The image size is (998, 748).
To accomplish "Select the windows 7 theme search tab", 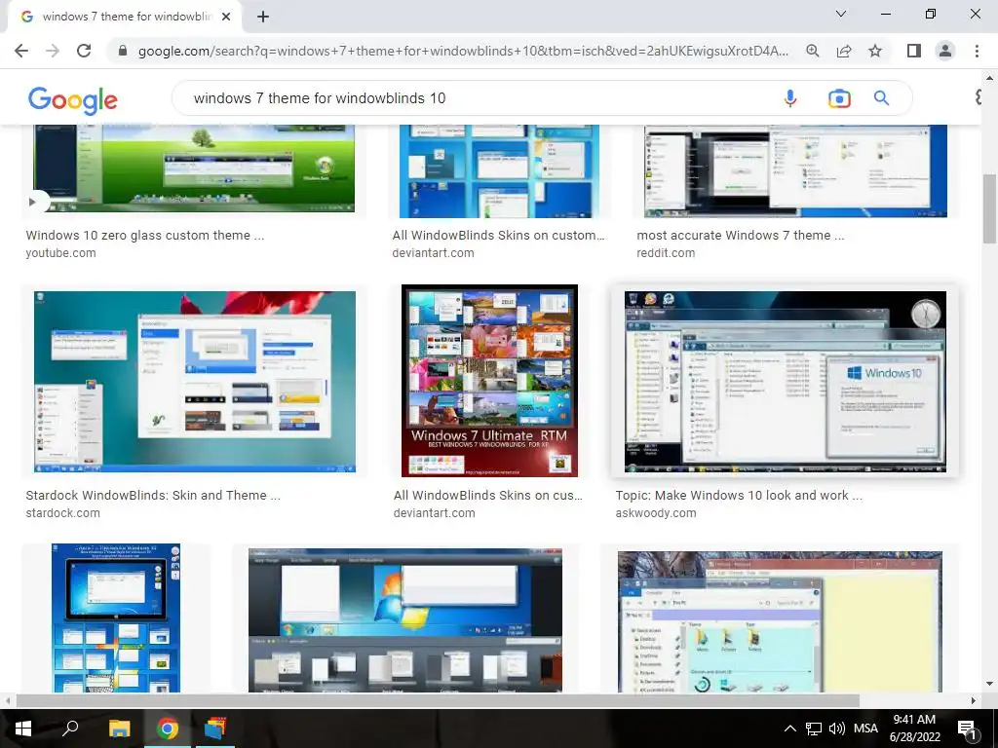I will 125,18.
